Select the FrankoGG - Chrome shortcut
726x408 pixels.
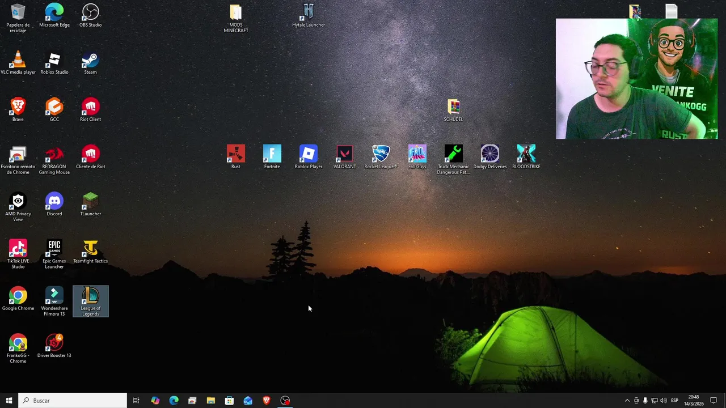pos(18,349)
